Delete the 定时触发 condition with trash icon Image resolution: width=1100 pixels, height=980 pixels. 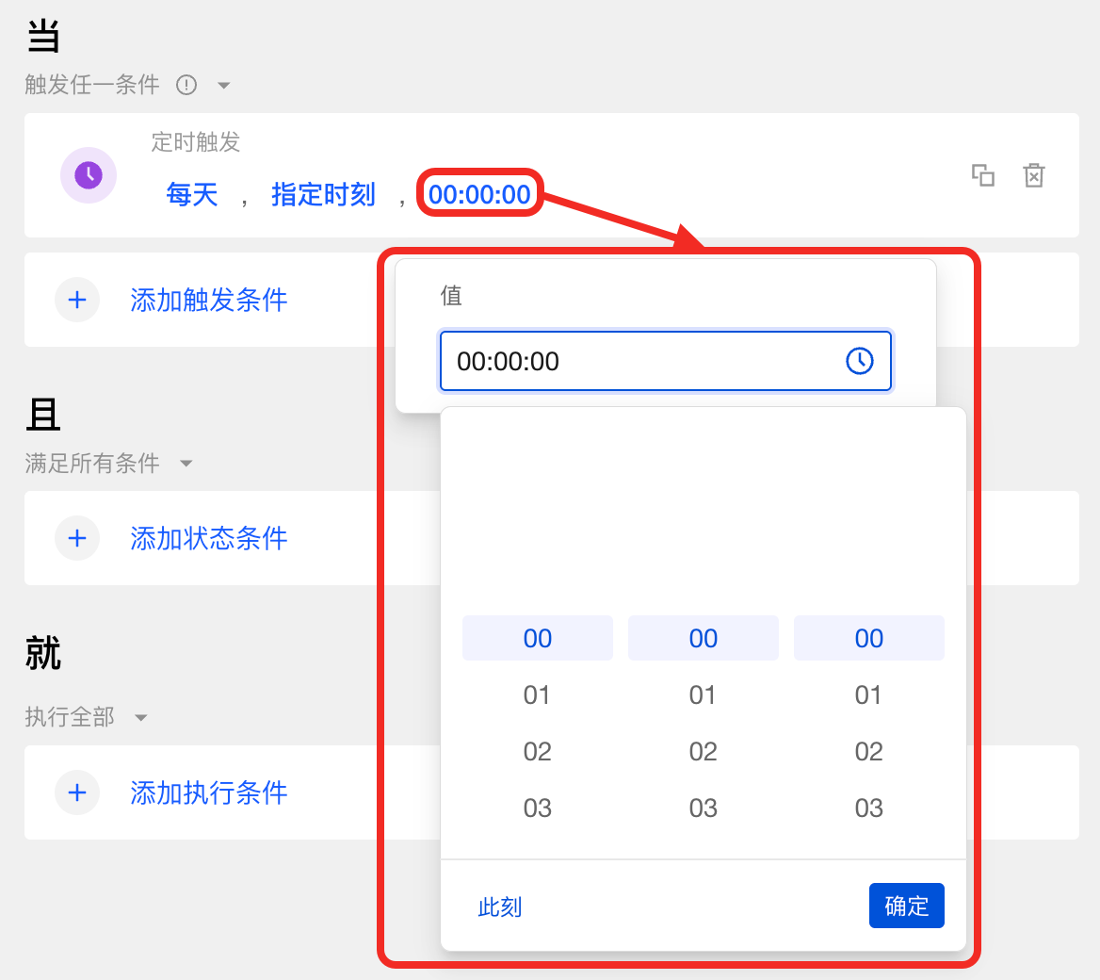(1034, 175)
